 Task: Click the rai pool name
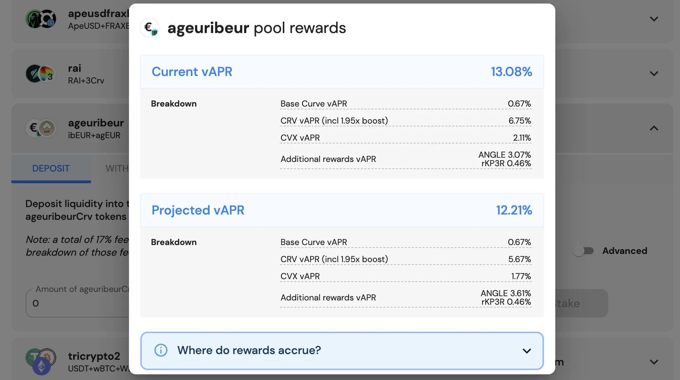[x=75, y=68]
